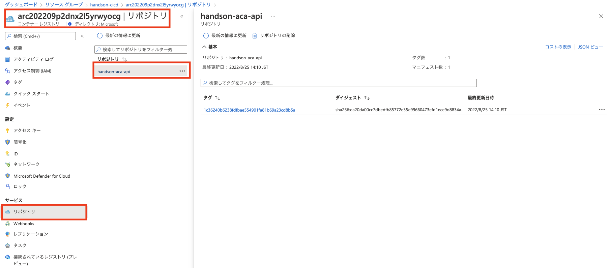Collapse the 基本 essentials section
The image size is (610, 268).
coord(209,47)
